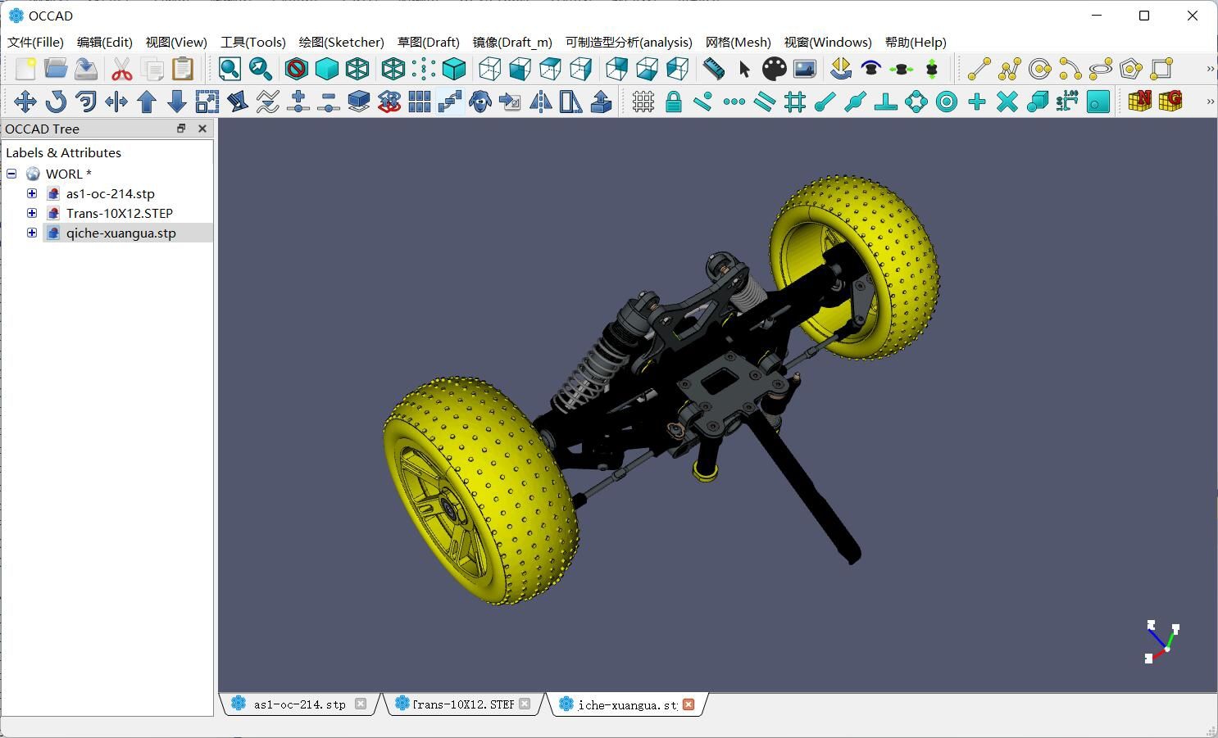Click the dashed-square scale tool icon
1218x738 pixels.
[207, 102]
